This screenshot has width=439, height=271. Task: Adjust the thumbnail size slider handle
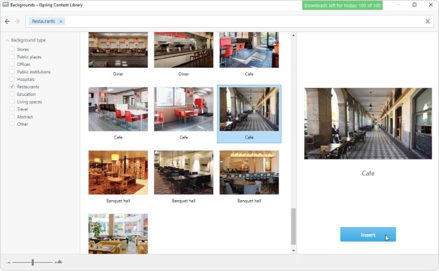pos(33,262)
